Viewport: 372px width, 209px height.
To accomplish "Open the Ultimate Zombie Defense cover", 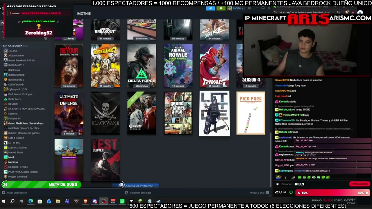I will pos(69,113).
